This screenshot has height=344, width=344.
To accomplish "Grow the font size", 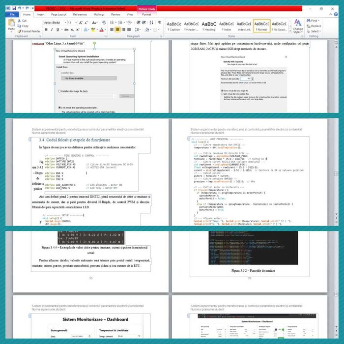I will pyautogui.click(x=81, y=23).
